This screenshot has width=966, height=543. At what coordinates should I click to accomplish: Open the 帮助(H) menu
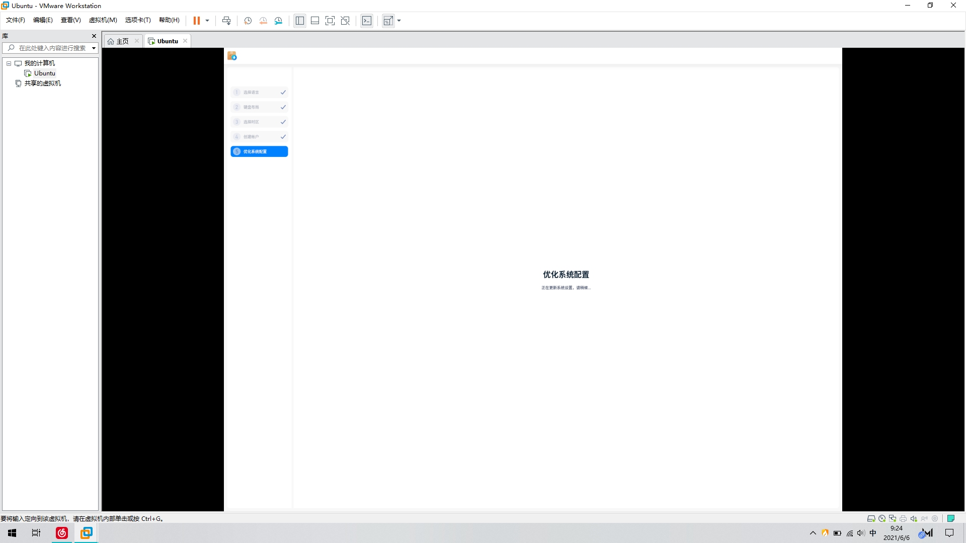click(x=169, y=20)
